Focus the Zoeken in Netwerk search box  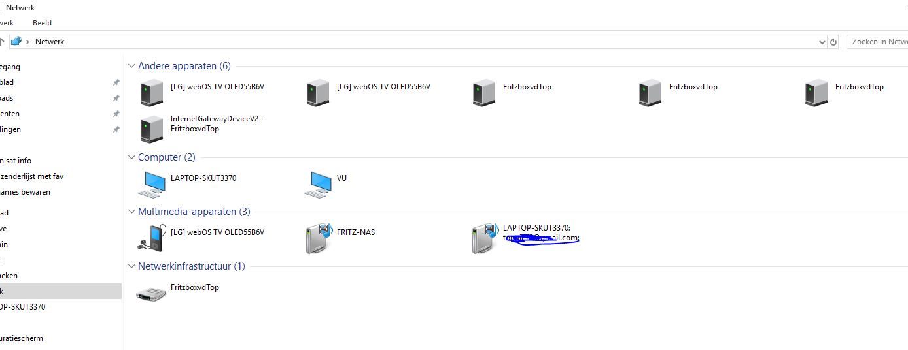877,42
